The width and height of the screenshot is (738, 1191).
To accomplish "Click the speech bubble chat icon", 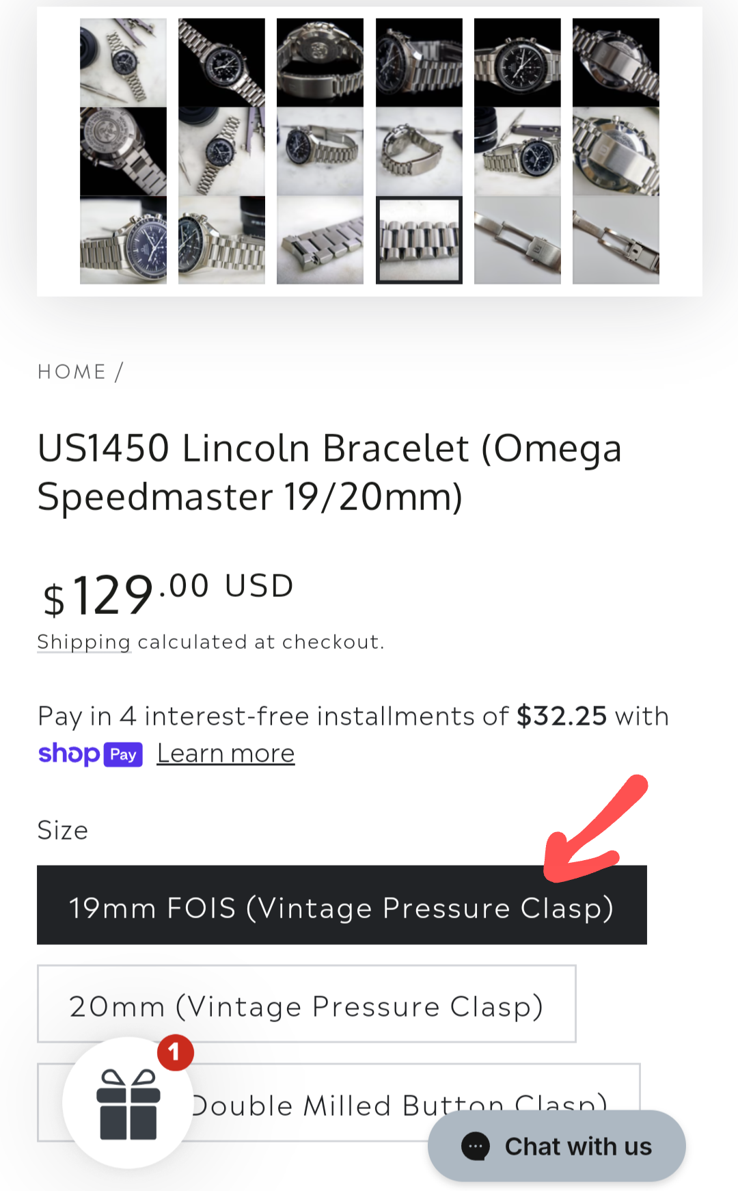I will pyautogui.click(x=476, y=1147).
